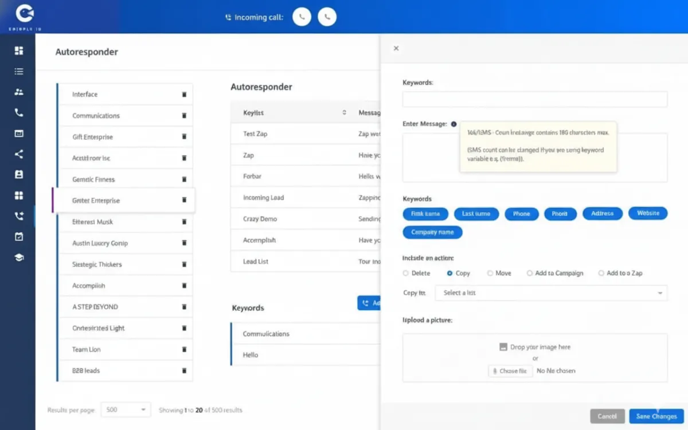The height and width of the screenshot is (430, 688).
Task: Click the Forbar row in the table
Action: click(x=306, y=177)
